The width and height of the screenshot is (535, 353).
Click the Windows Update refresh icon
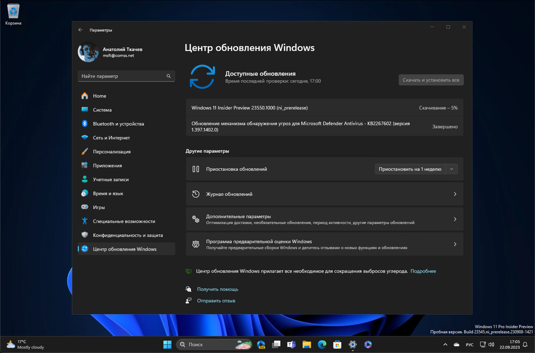[203, 76]
